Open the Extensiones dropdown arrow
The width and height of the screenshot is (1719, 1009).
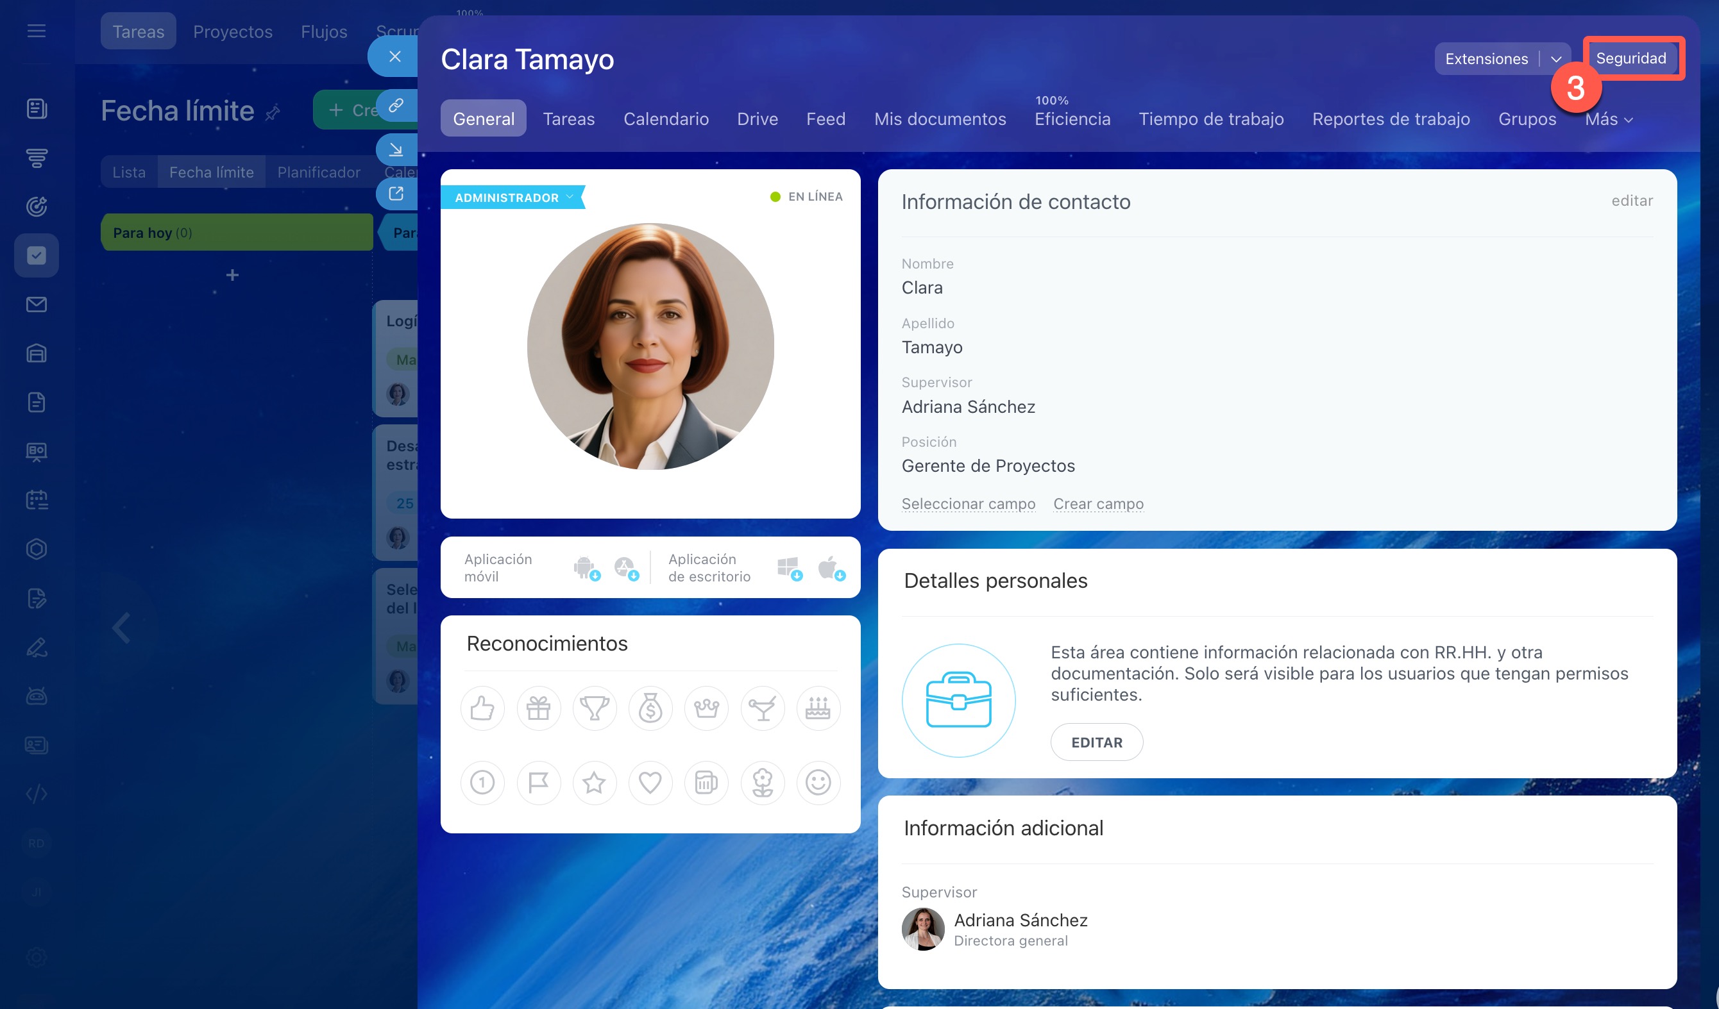pos(1556,58)
